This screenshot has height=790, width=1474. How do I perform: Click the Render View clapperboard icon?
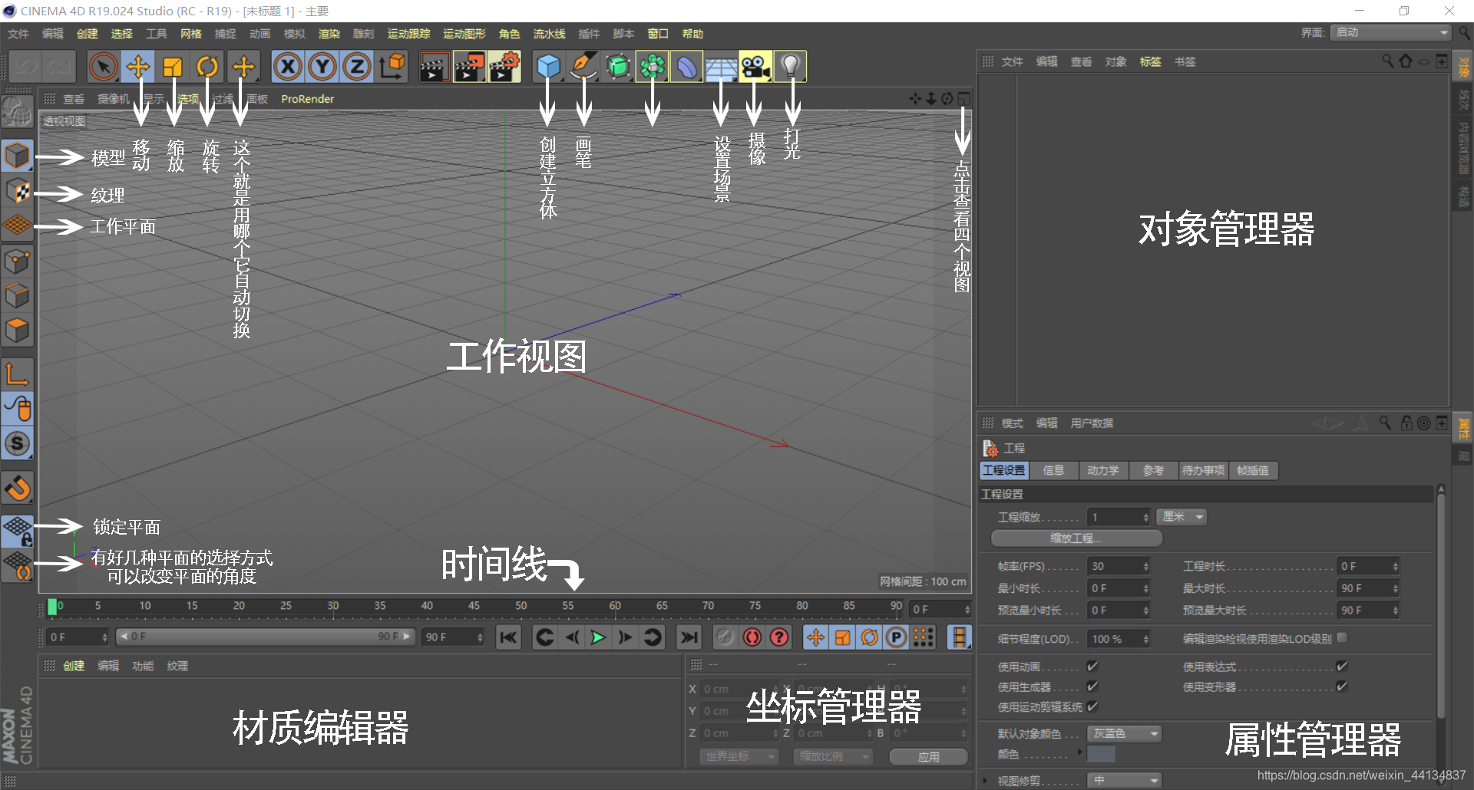coord(435,67)
